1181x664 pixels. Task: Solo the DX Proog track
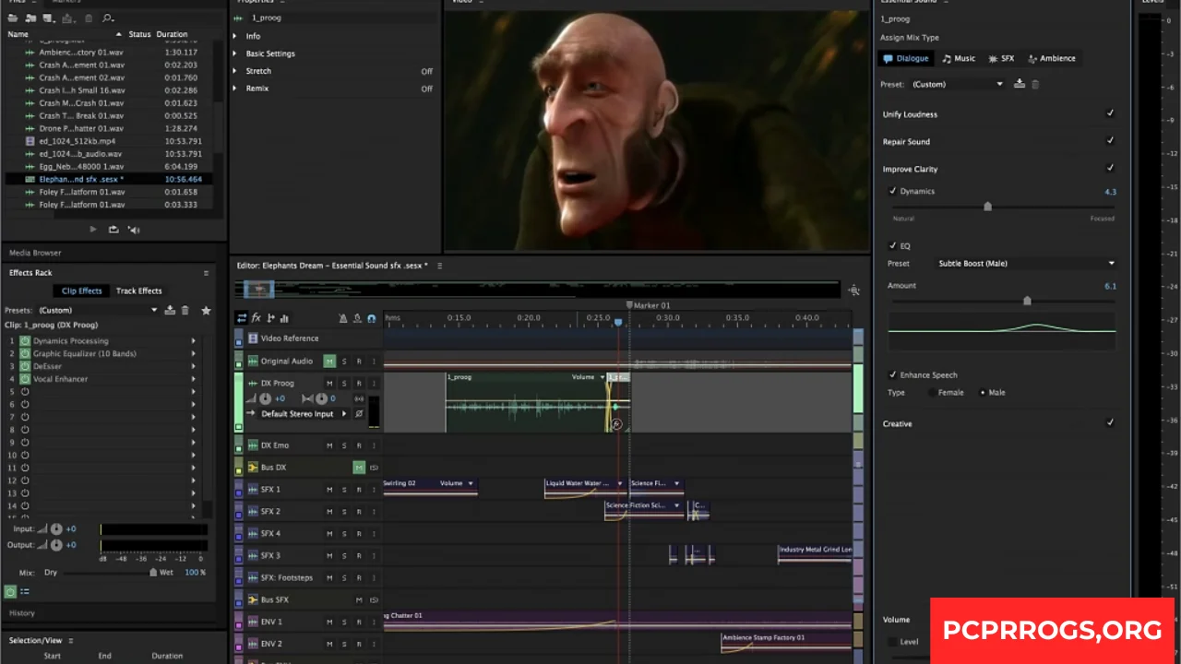click(344, 384)
